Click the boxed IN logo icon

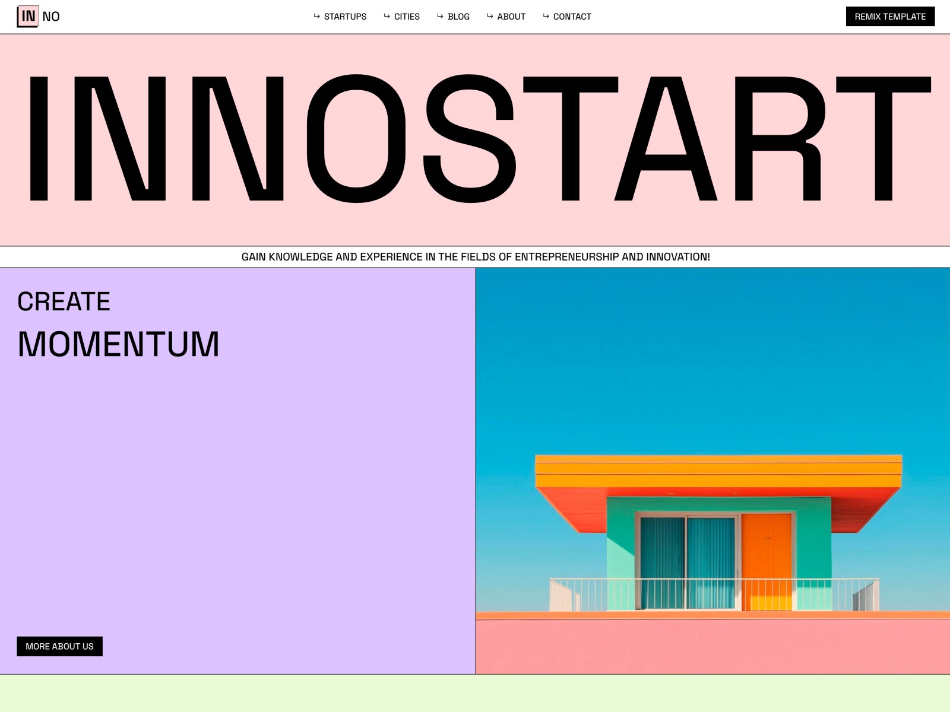point(28,16)
